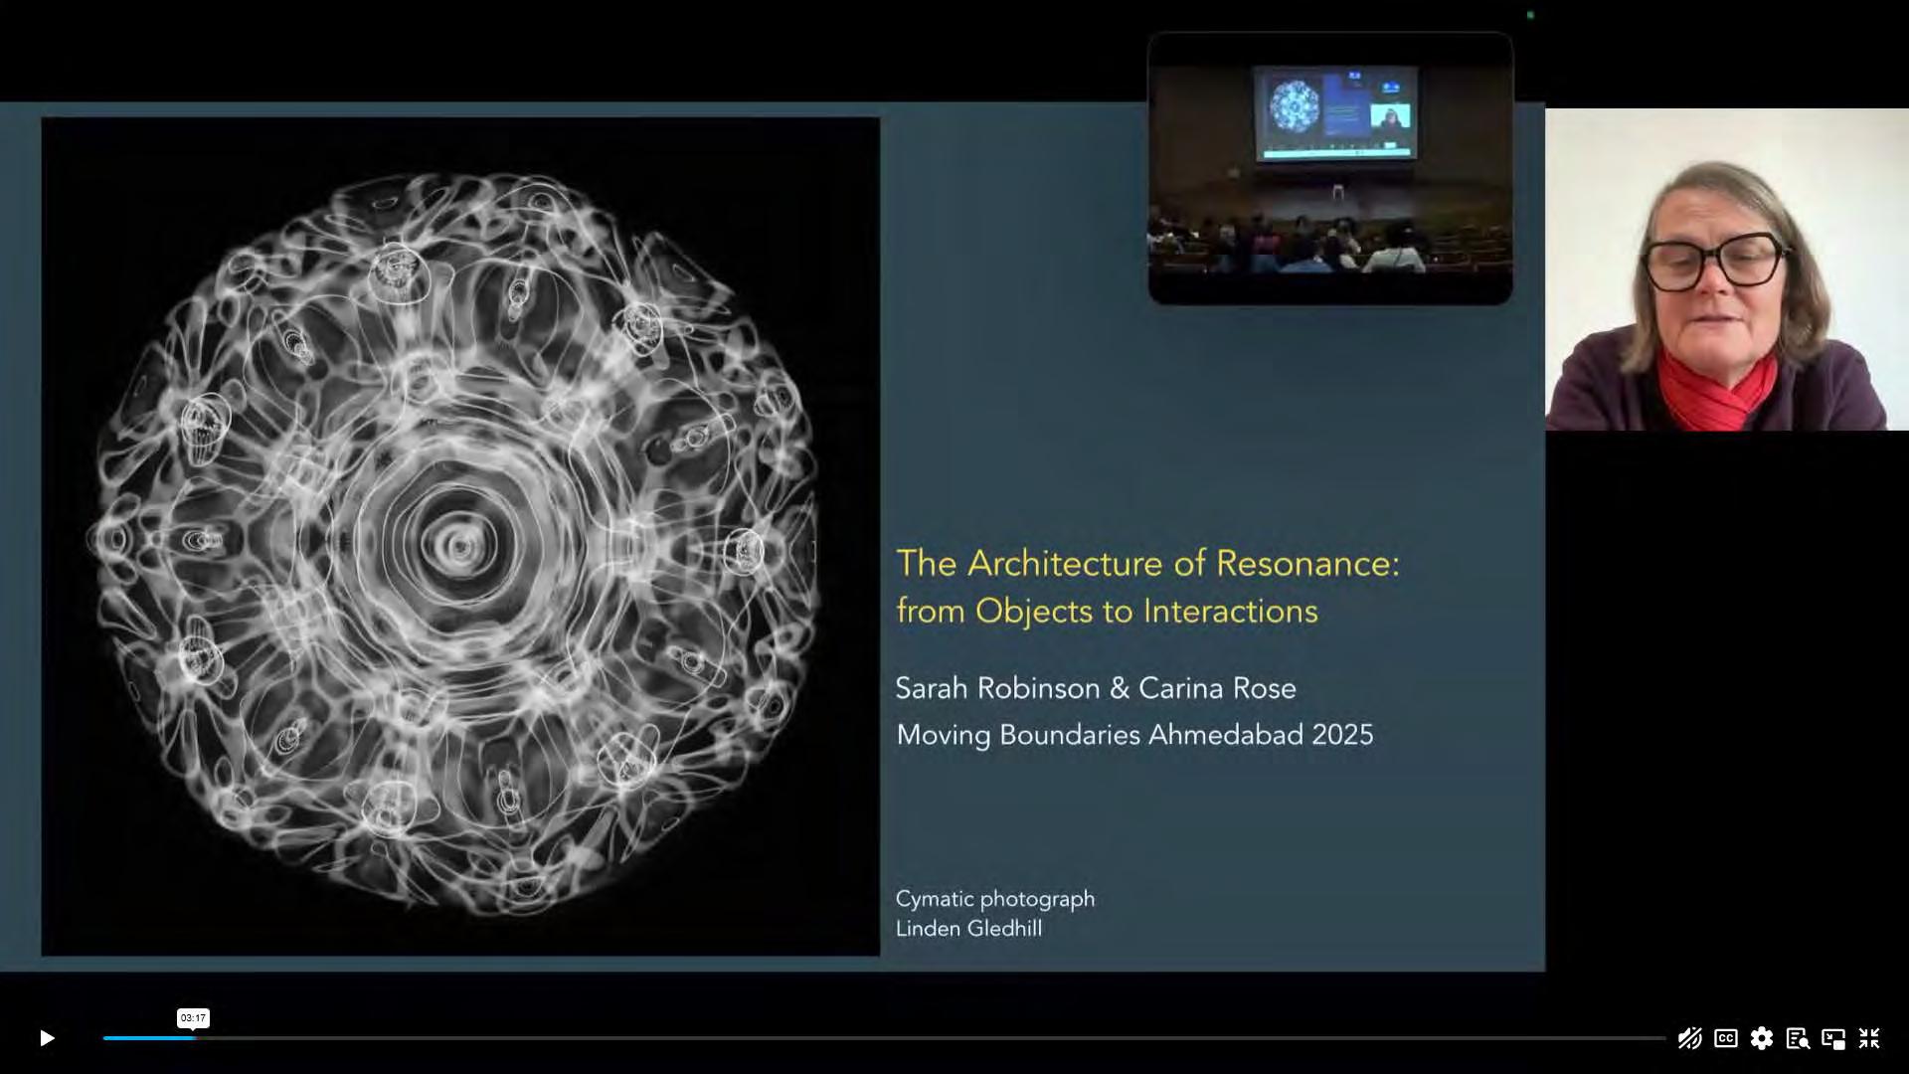This screenshot has width=1909, height=1074.
Task: Unmute the video with the volume icon
Action: 1689,1038
